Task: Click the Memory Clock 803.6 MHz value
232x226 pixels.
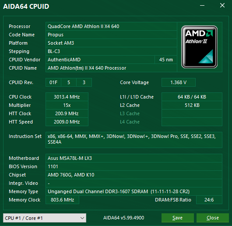Action: [62, 200]
